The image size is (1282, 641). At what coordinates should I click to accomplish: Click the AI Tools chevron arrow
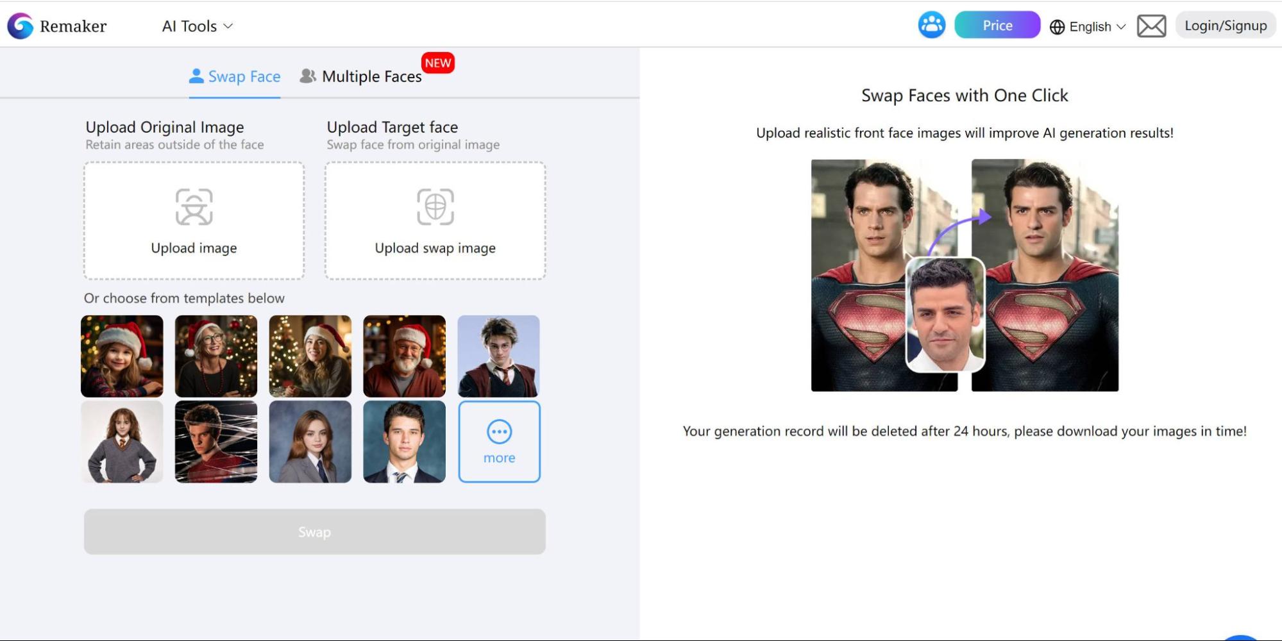point(228,26)
